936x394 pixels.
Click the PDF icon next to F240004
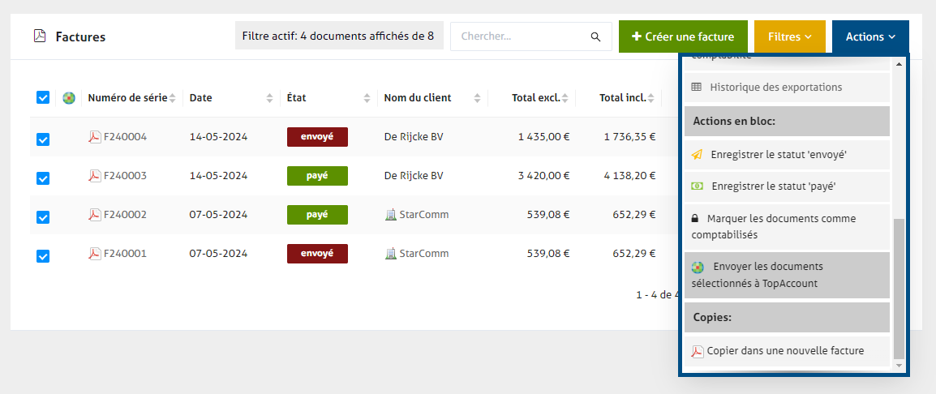pos(95,137)
